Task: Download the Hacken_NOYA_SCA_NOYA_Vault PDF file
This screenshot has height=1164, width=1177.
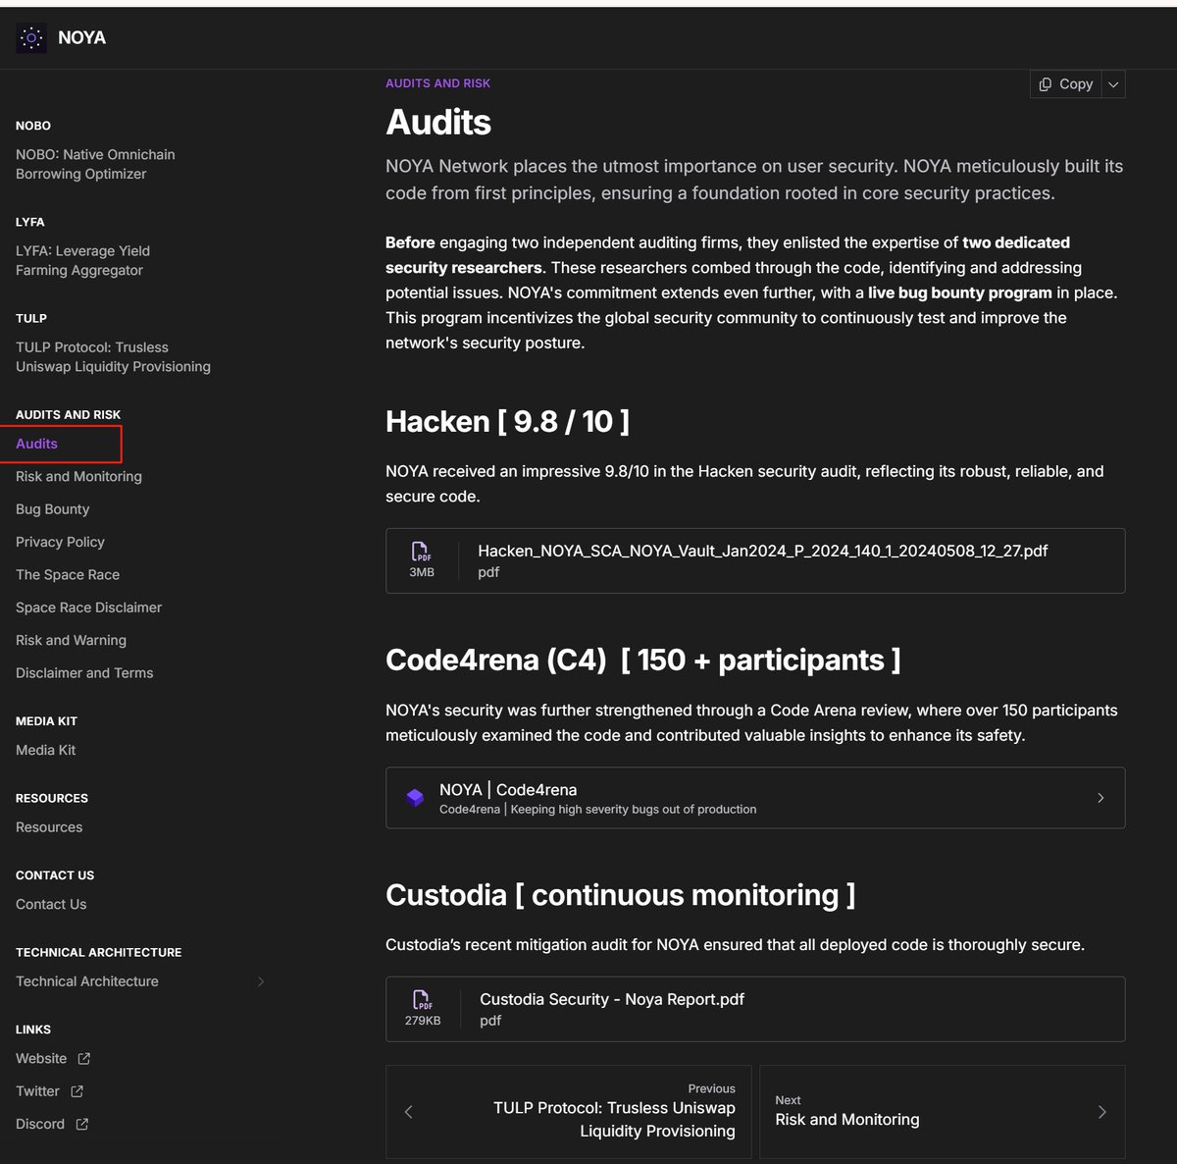Action: 755,560
